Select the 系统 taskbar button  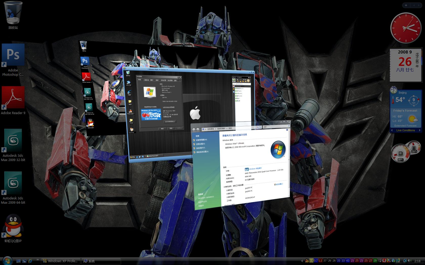click(101, 261)
